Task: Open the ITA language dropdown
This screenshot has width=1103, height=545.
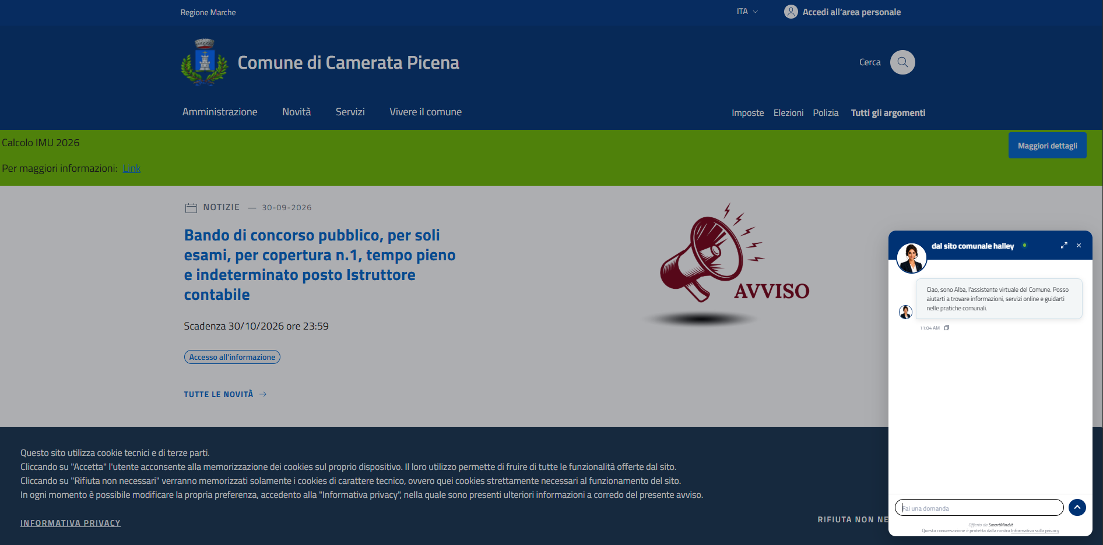Action: [x=747, y=12]
